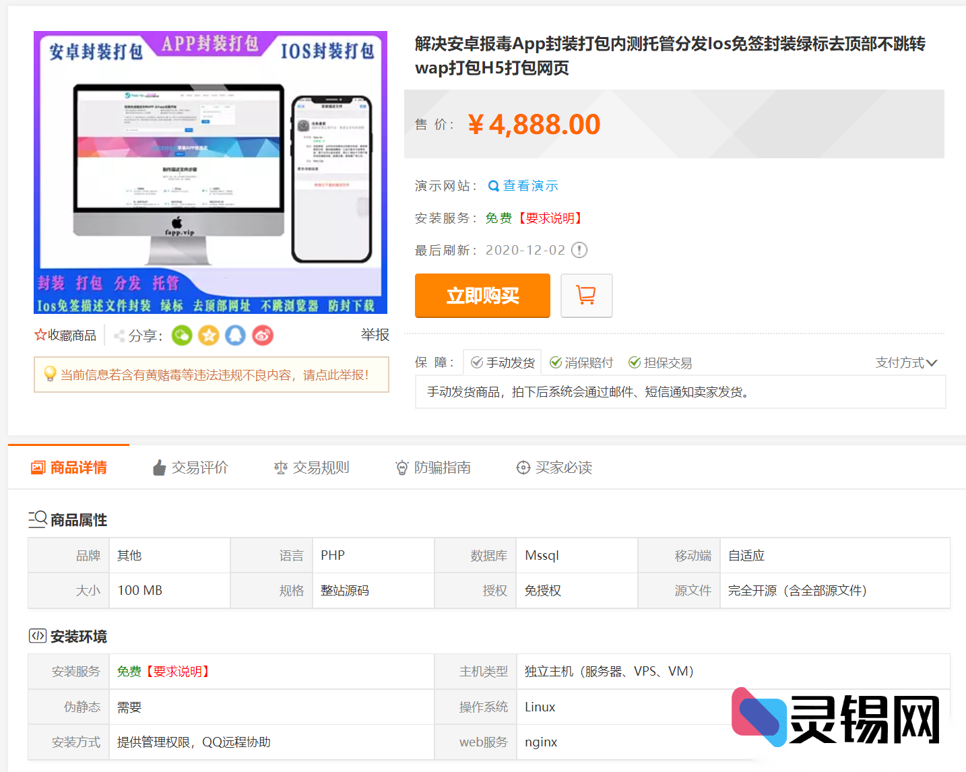Expand the 支付方式 dropdown chevron
This screenshot has width=966, height=772.
click(933, 362)
